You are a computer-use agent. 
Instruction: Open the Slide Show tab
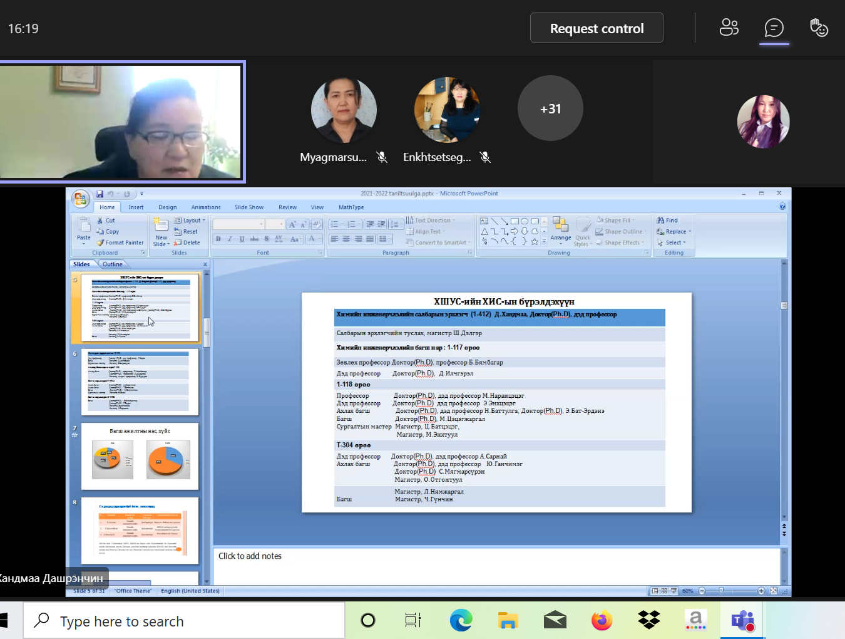[249, 207]
